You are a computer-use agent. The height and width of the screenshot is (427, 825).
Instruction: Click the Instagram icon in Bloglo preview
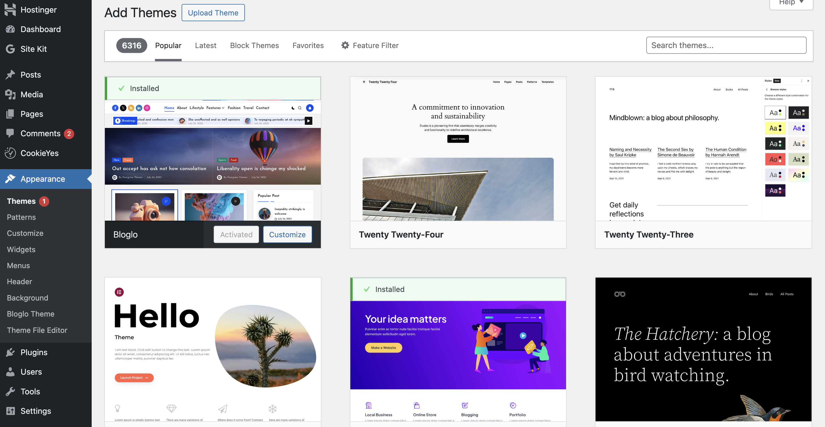tap(147, 108)
